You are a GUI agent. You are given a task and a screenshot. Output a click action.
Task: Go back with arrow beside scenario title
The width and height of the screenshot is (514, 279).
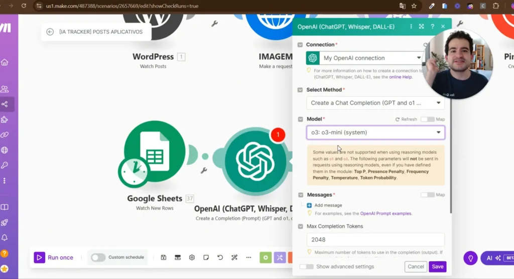(x=50, y=32)
